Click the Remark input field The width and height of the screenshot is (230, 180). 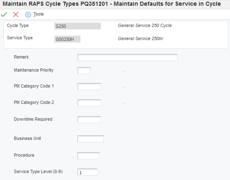tap(127, 57)
